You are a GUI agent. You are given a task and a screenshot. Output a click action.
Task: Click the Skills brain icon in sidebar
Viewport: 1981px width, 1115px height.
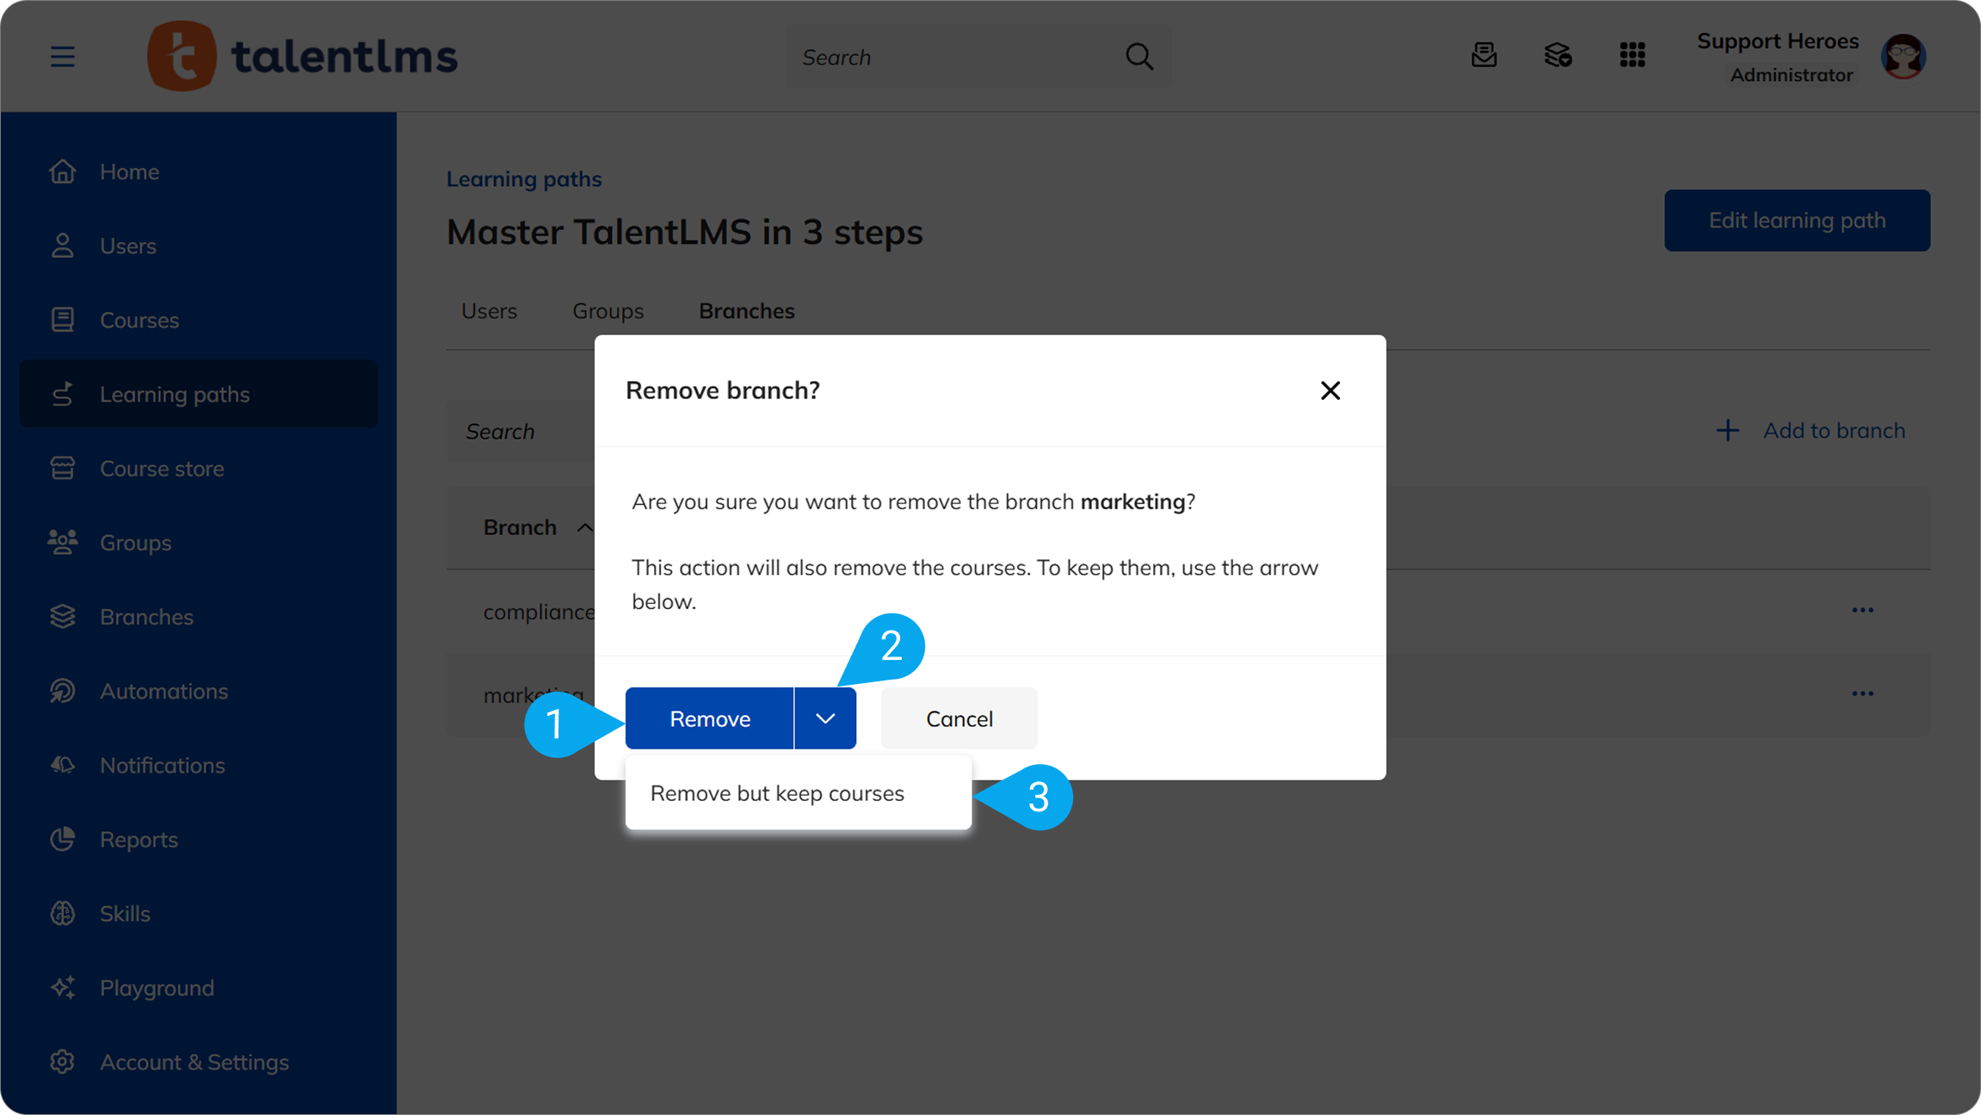pyautogui.click(x=63, y=914)
